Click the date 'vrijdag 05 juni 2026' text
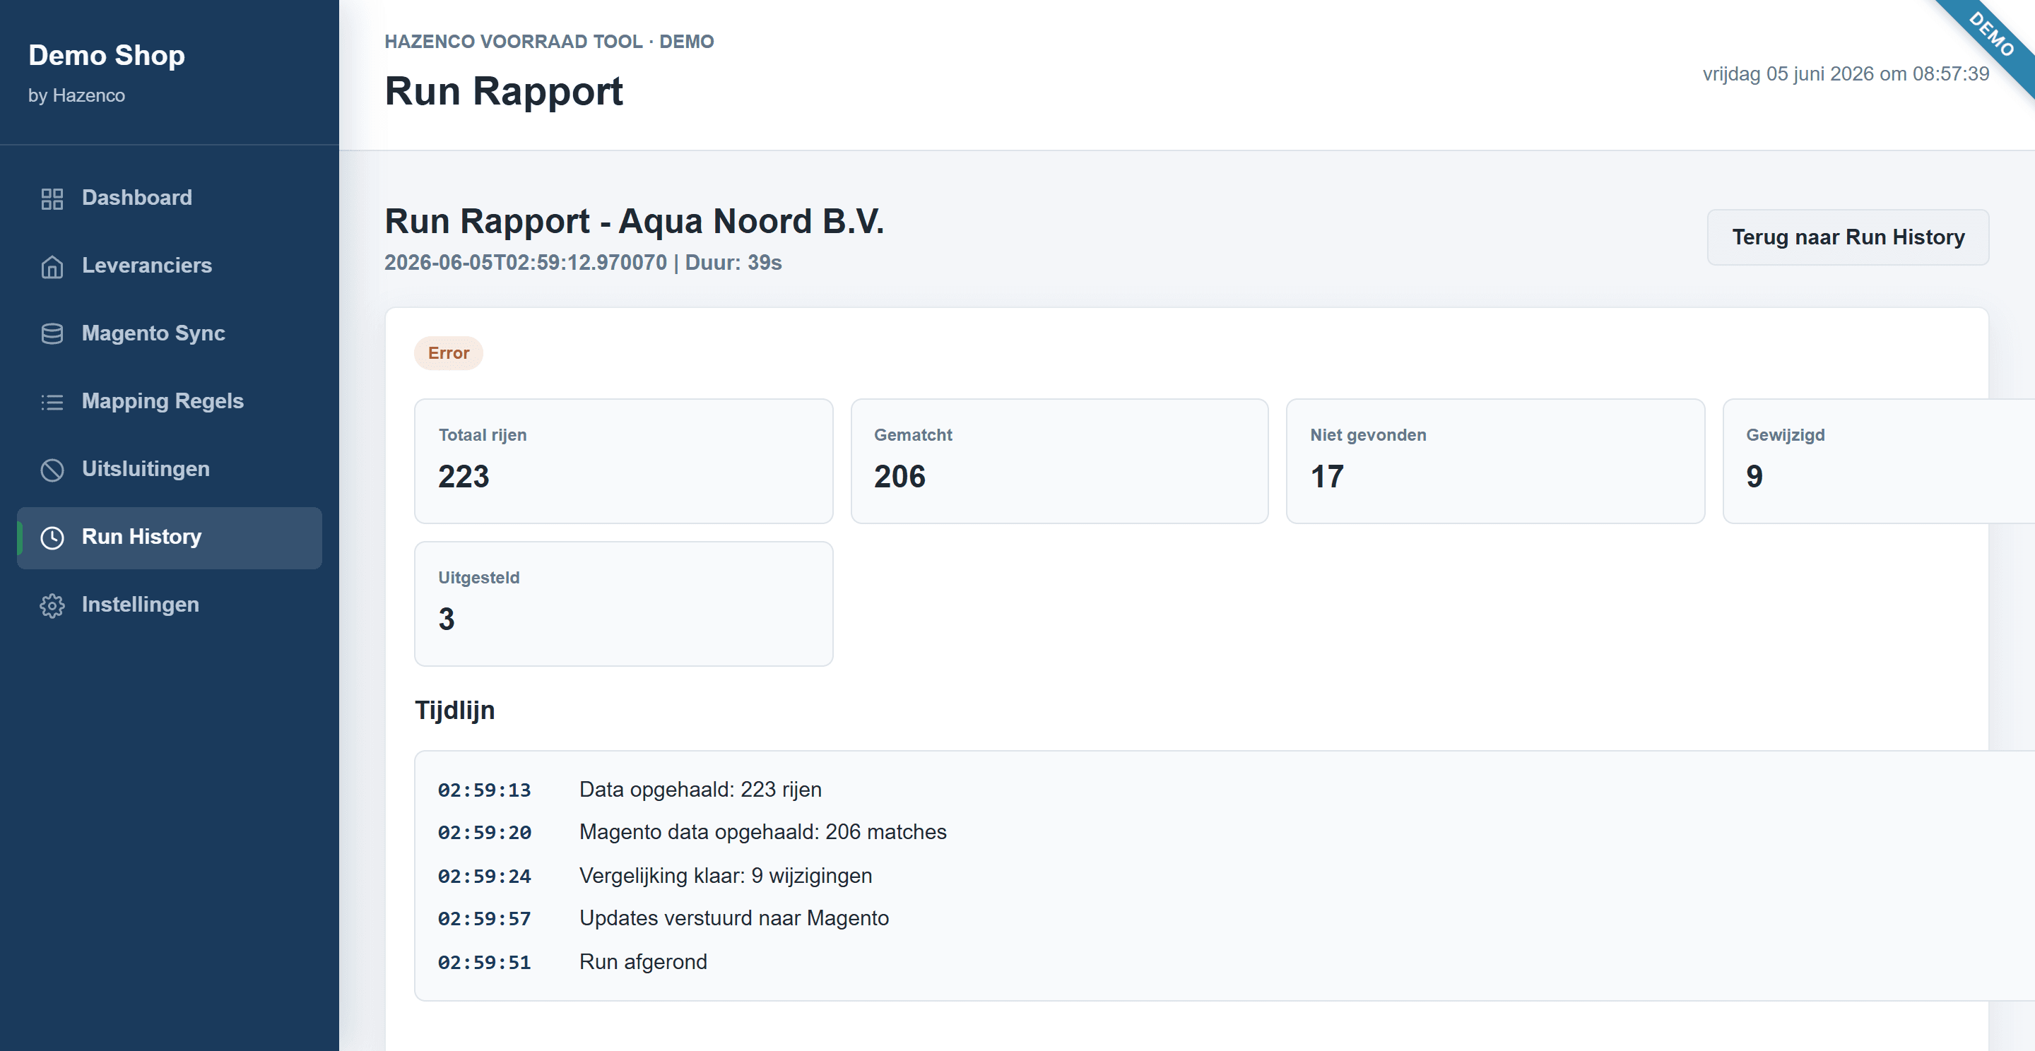Viewport: 2035px width, 1051px height. [x=1788, y=74]
